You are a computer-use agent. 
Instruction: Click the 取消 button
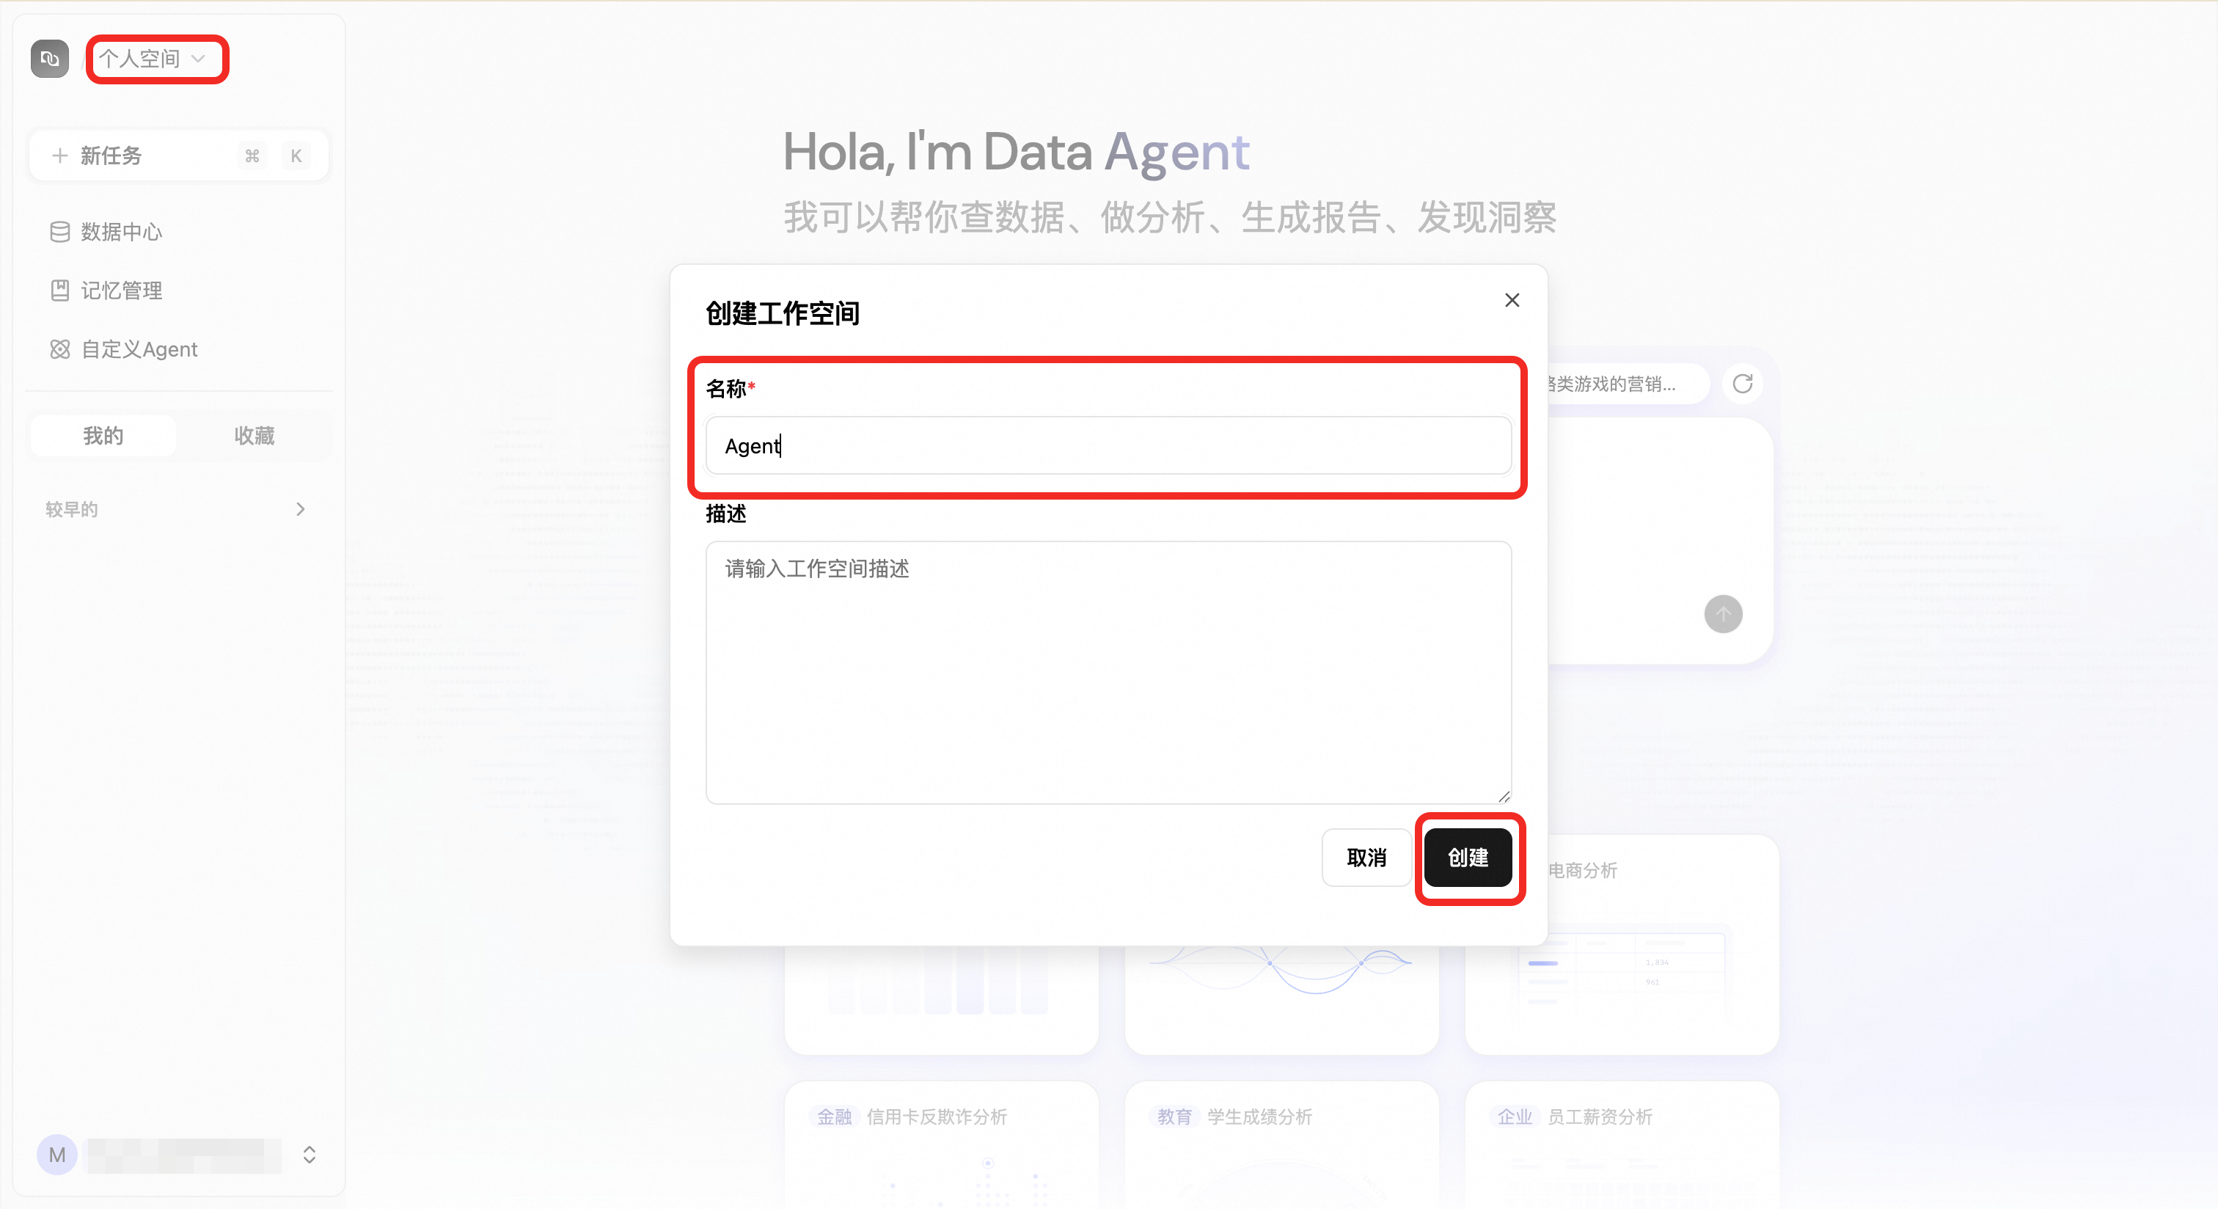point(1366,858)
